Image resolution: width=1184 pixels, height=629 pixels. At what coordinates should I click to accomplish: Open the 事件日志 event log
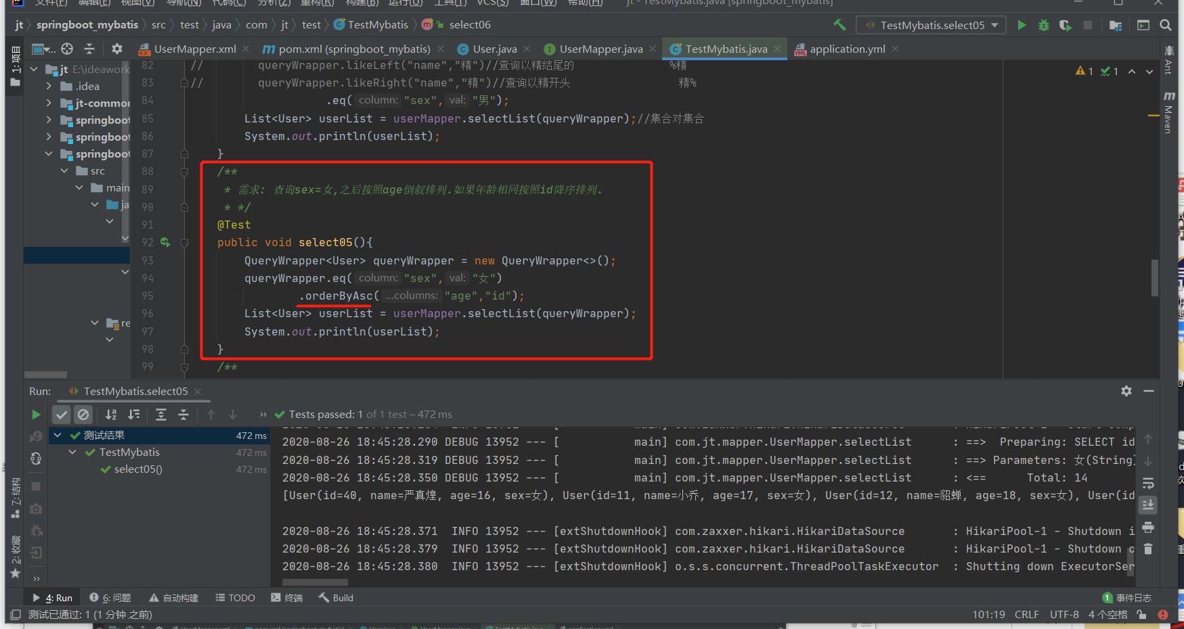click(x=1127, y=598)
